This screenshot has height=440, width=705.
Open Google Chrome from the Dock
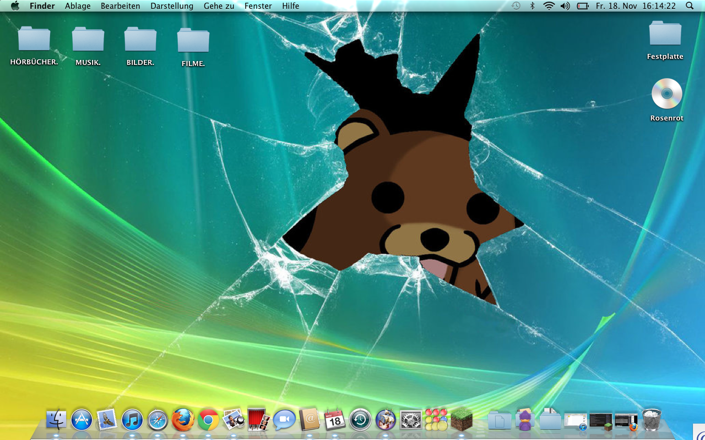[x=209, y=421]
